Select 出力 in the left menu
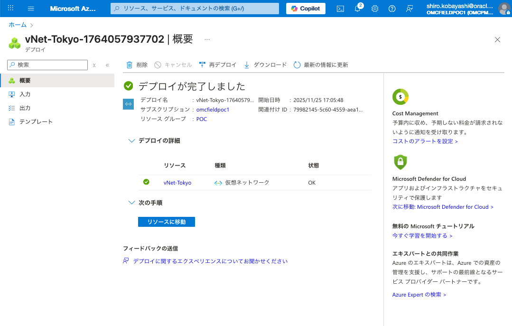Screen dimensions: 512x326 point(57,108)
